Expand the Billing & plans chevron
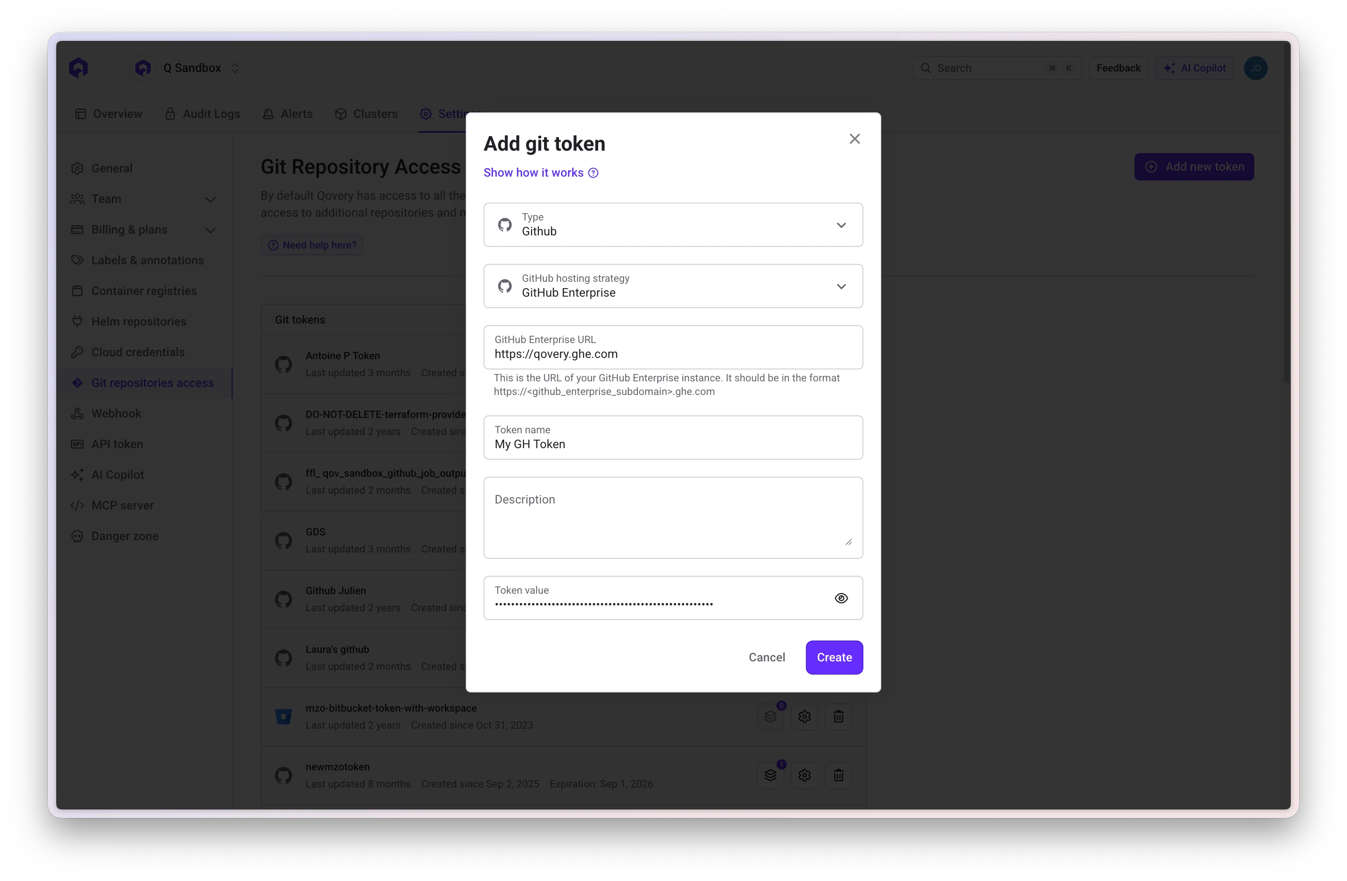The height and width of the screenshot is (881, 1347). click(210, 230)
